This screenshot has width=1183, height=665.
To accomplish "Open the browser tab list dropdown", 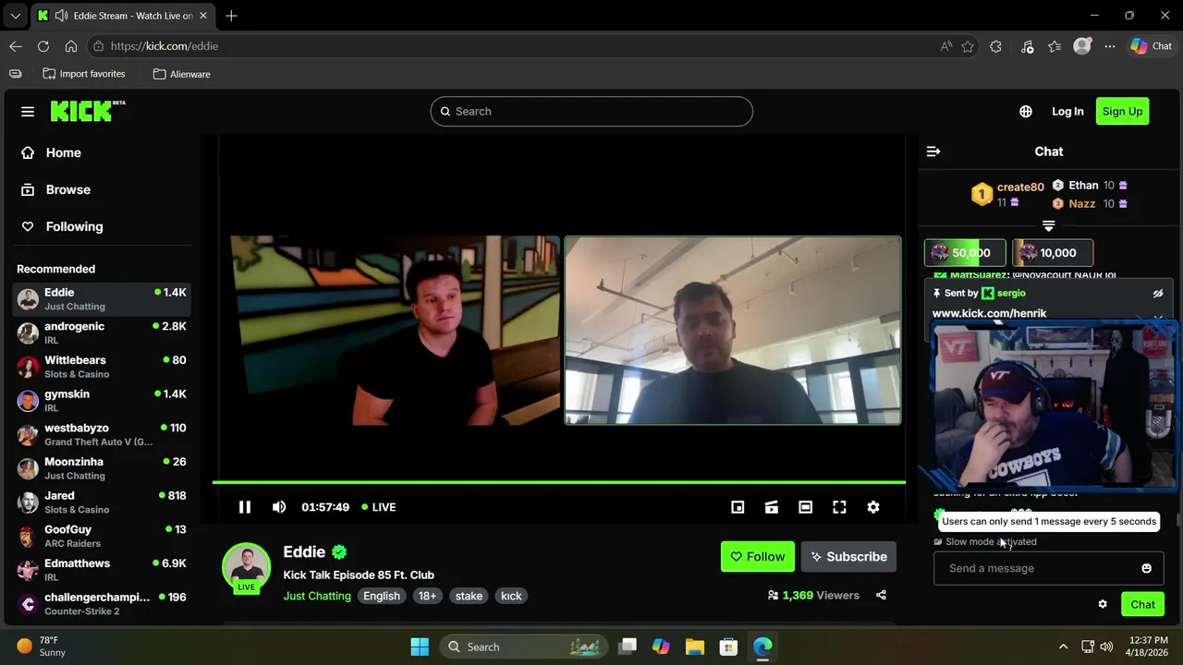I will 15,16.
